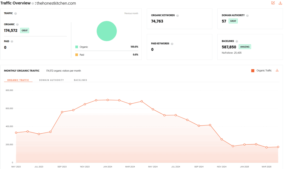Click the GREAT badge beside domain authority 57
Image resolution: width=288 pixels, height=169 pixels.
pyautogui.click(x=233, y=21)
